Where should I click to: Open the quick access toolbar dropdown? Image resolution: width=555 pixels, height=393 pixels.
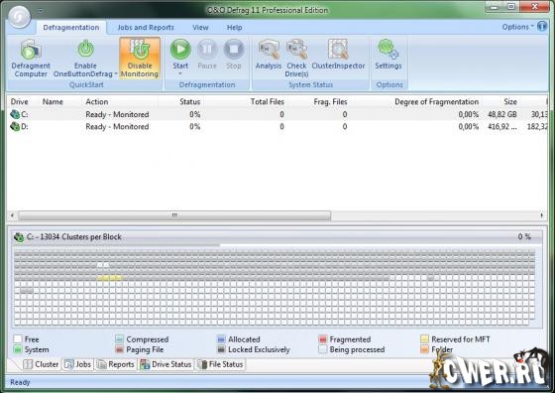(x=40, y=11)
